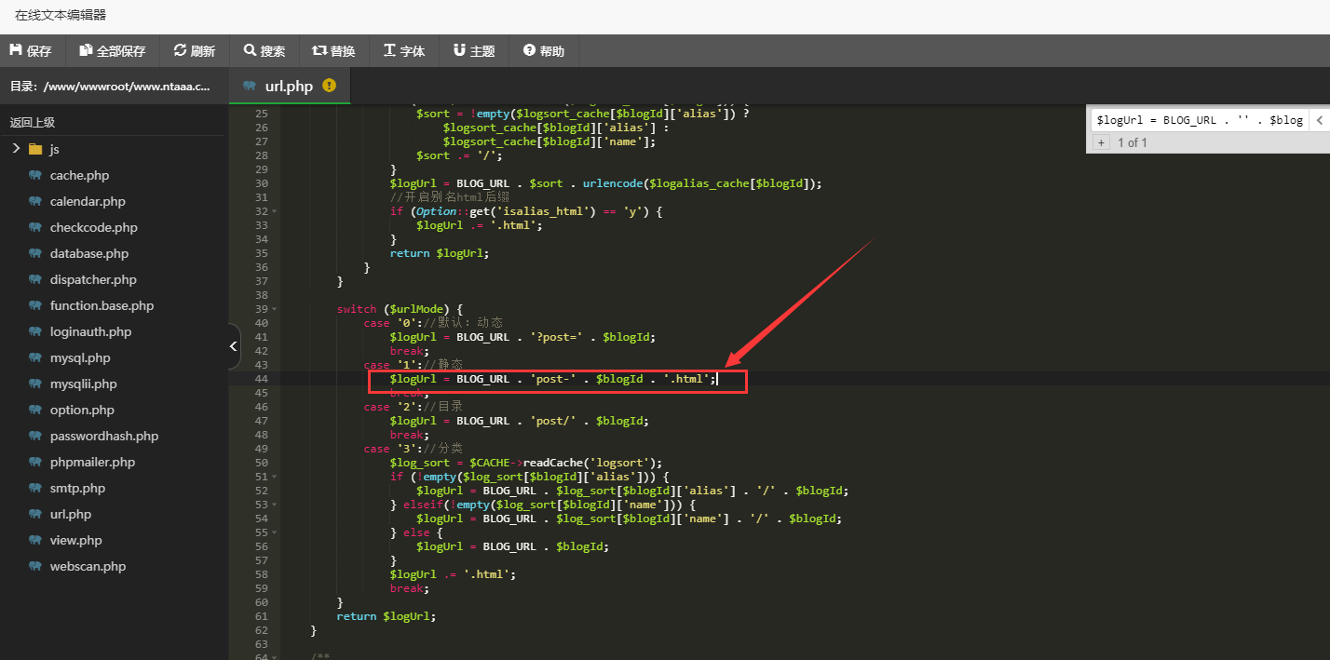Click 返回上级 to go up a directory
1330x660 pixels.
(34, 122)
